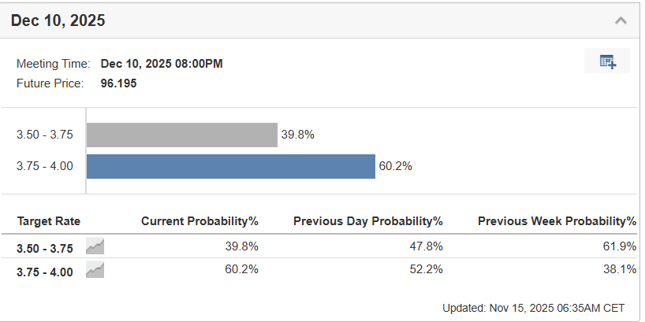Open chart icon for 3.50 - 3.75 rate
645x322 pixels.
pyautogui.click(x=95, y=246)
